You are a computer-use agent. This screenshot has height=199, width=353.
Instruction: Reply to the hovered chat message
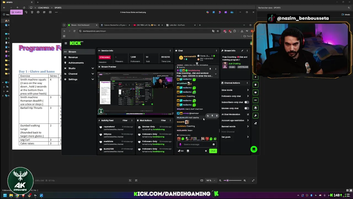[208, 116]
